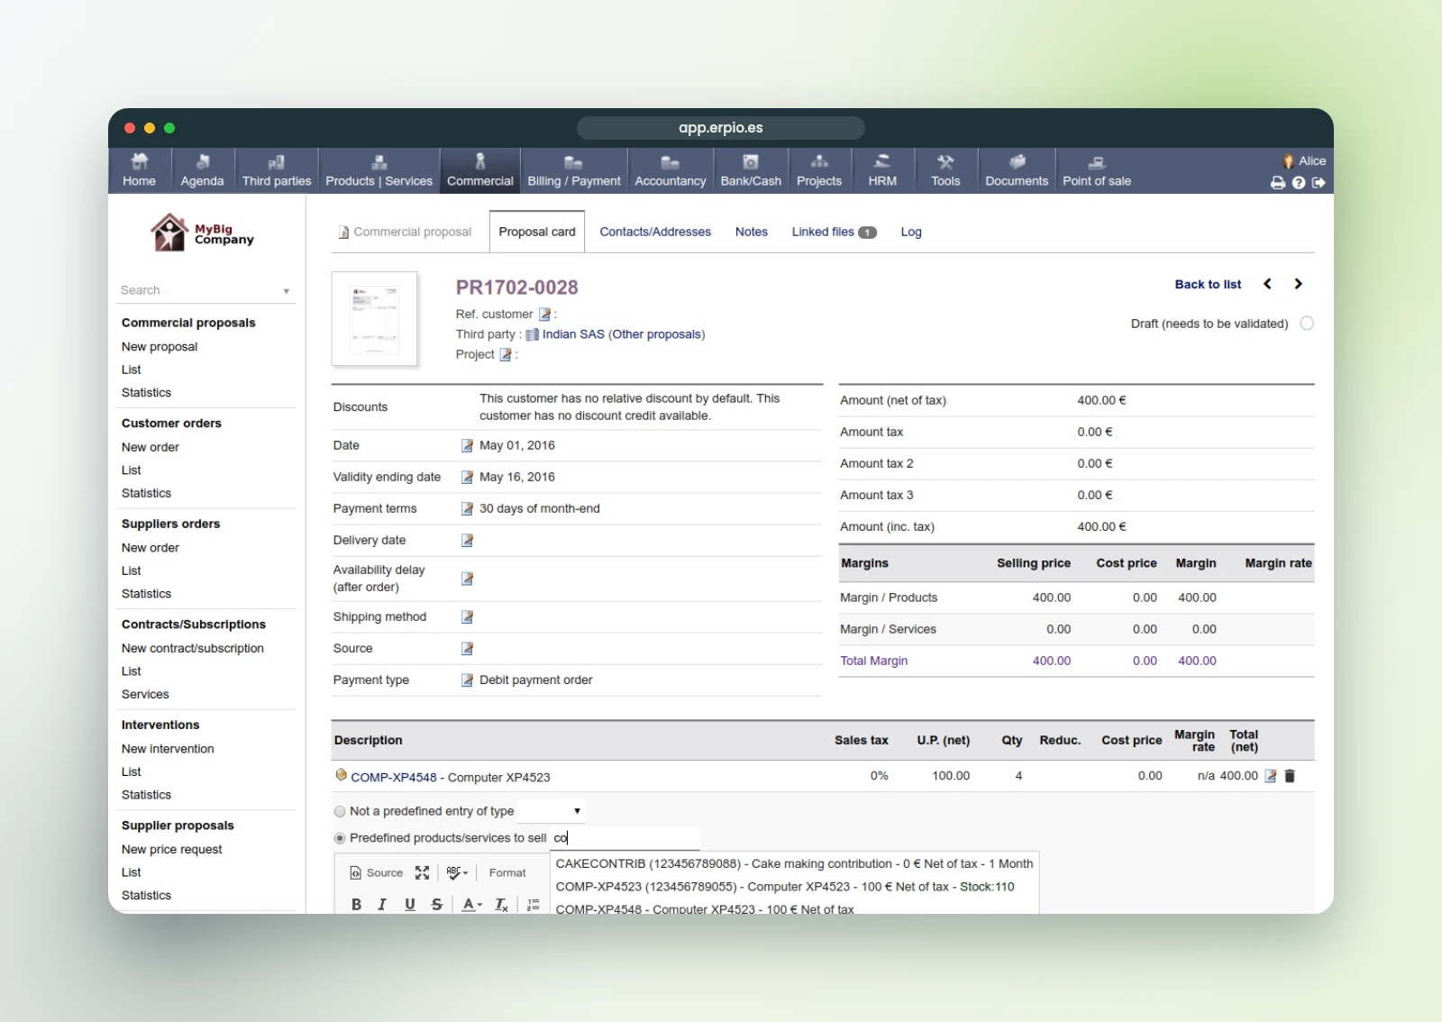Delete the COMP-XP4548 product line

tap(1290, 776)
